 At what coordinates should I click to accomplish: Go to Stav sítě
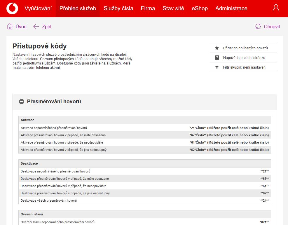pyautogui.click(x=173, y=8)
